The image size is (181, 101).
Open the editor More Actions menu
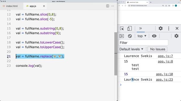113,6
